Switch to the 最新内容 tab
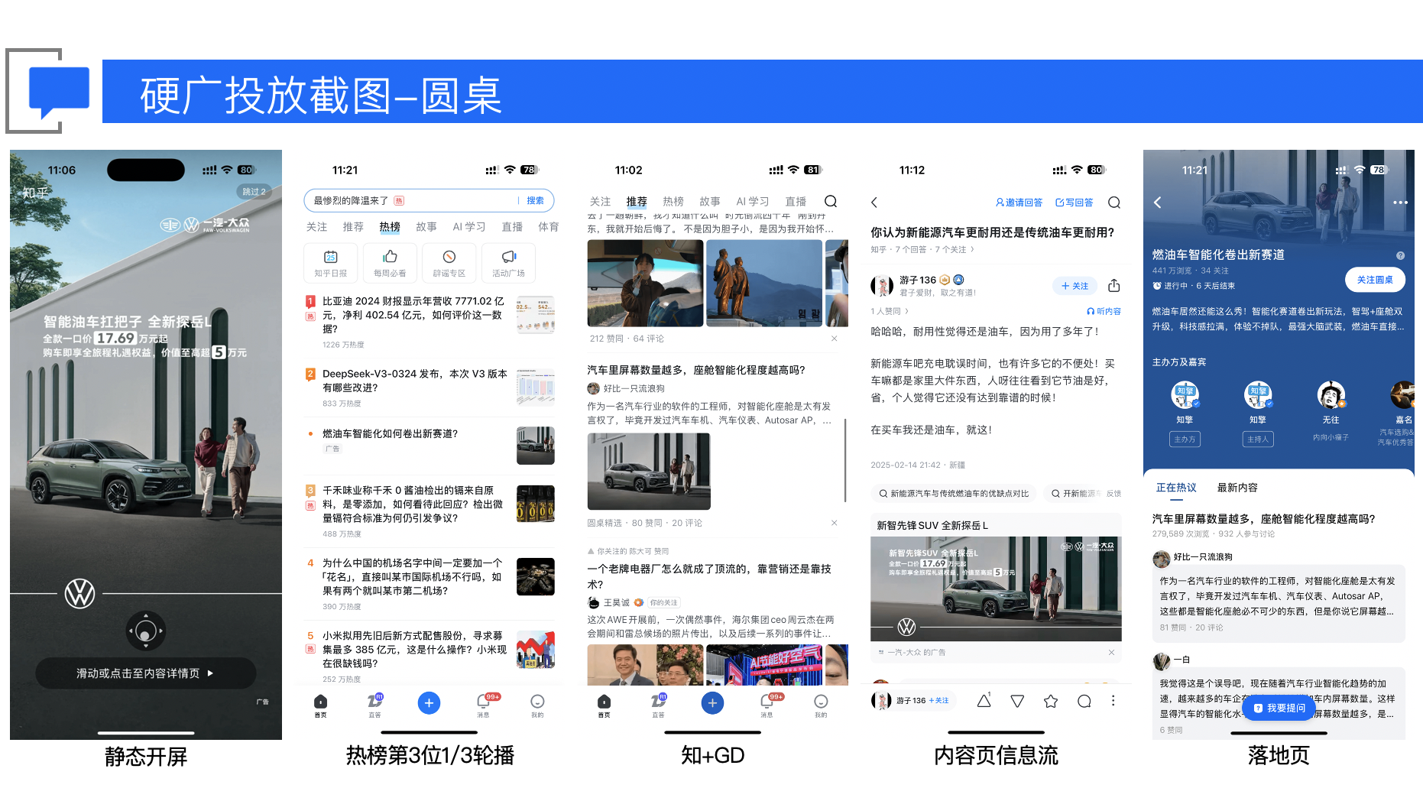This screenshot has width=1423, height=801. click(x=1237, y=488)
